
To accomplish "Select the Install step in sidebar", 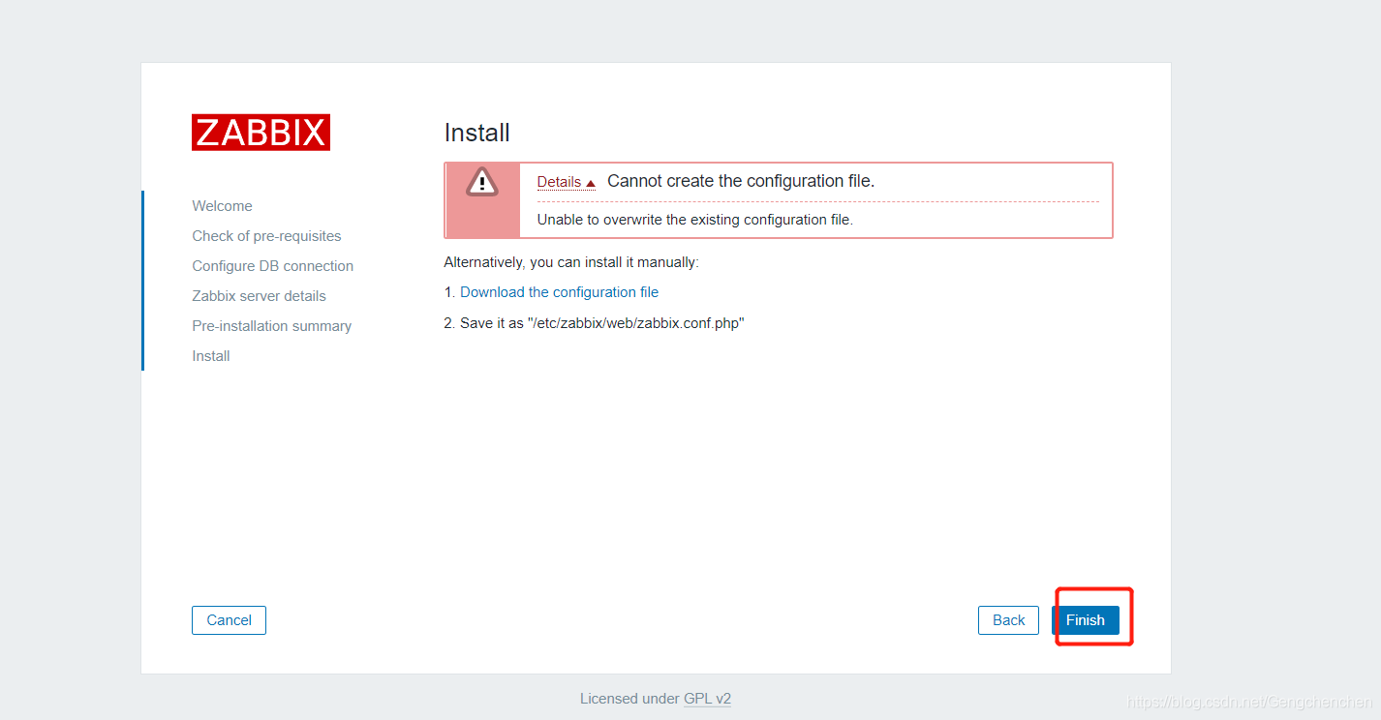I will [210, 356].
